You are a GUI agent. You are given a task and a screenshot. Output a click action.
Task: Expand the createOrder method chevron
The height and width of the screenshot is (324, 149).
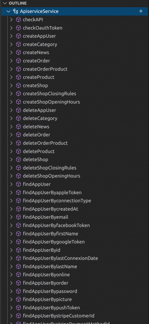click(11, 61)
